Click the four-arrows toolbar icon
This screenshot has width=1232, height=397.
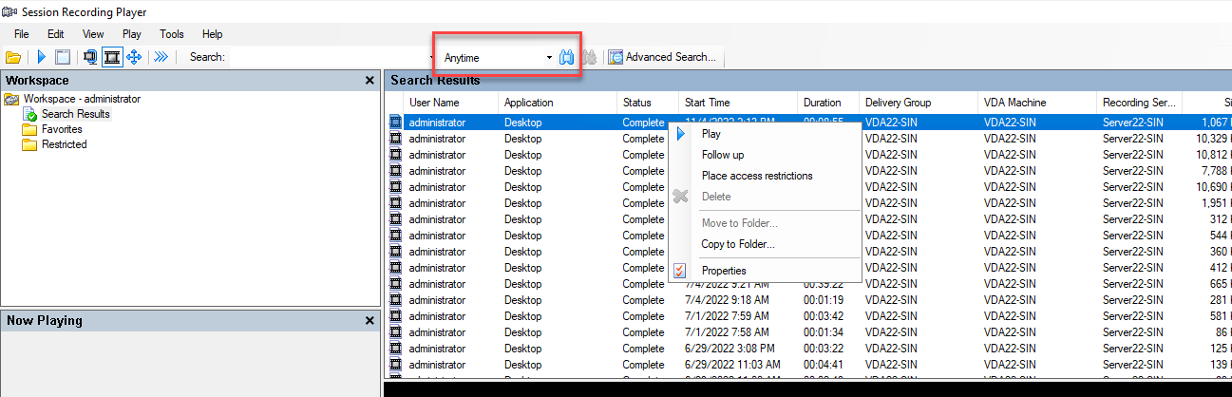click(134, 57)
